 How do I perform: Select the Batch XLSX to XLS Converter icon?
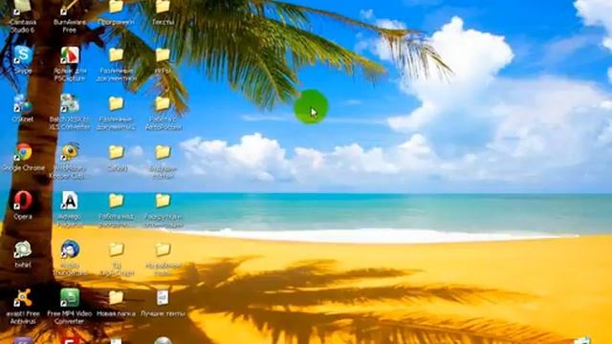(x=70, y=103)
